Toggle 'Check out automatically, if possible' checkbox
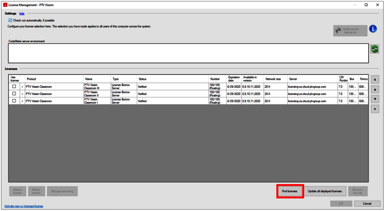Image resolution: width=385 pixels, height=211 pixels. click(11, 21)
